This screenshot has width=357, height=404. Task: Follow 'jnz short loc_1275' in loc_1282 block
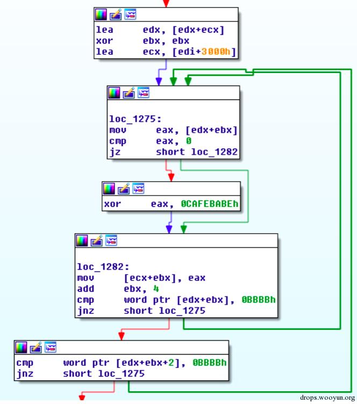click(x=165, y=311)
